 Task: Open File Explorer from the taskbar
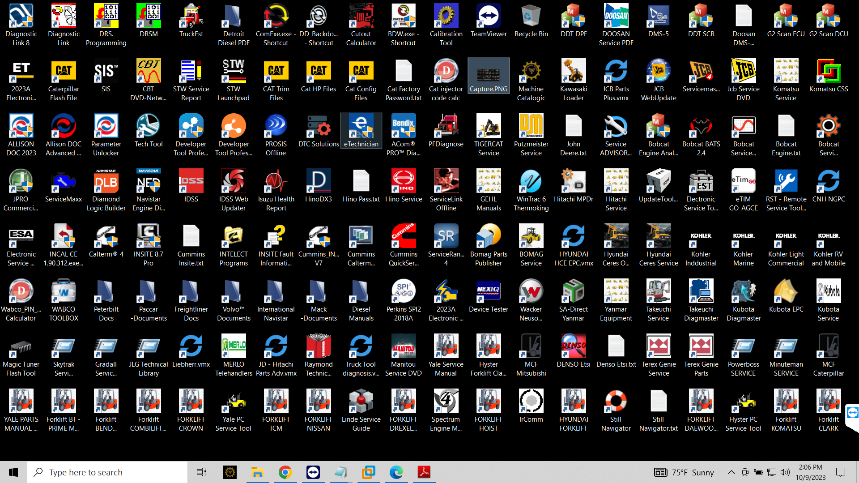pos(257,472)
